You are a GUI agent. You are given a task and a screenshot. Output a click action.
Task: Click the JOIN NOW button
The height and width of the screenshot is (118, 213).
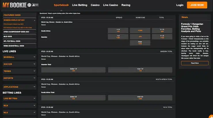point(197,5)
